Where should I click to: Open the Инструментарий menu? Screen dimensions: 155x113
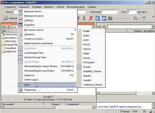(76, 7)
